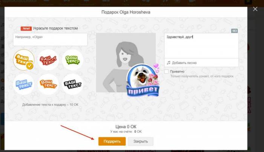Click the recipient's avatar placeholder image
Image resolution: width=264 pixels, height=152 pixels.
pos(126,62)
